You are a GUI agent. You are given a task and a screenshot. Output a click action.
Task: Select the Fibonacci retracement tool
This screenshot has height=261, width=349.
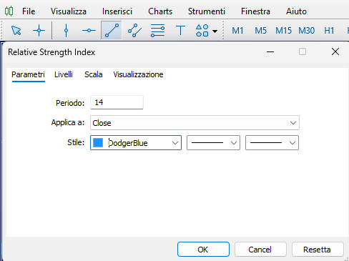point(157,30)
